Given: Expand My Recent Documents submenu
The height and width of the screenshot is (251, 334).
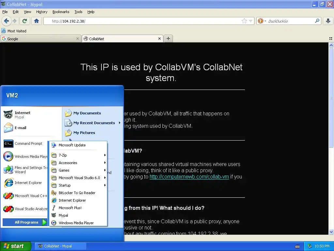Looking at the screenshot, I should (93, 123).
